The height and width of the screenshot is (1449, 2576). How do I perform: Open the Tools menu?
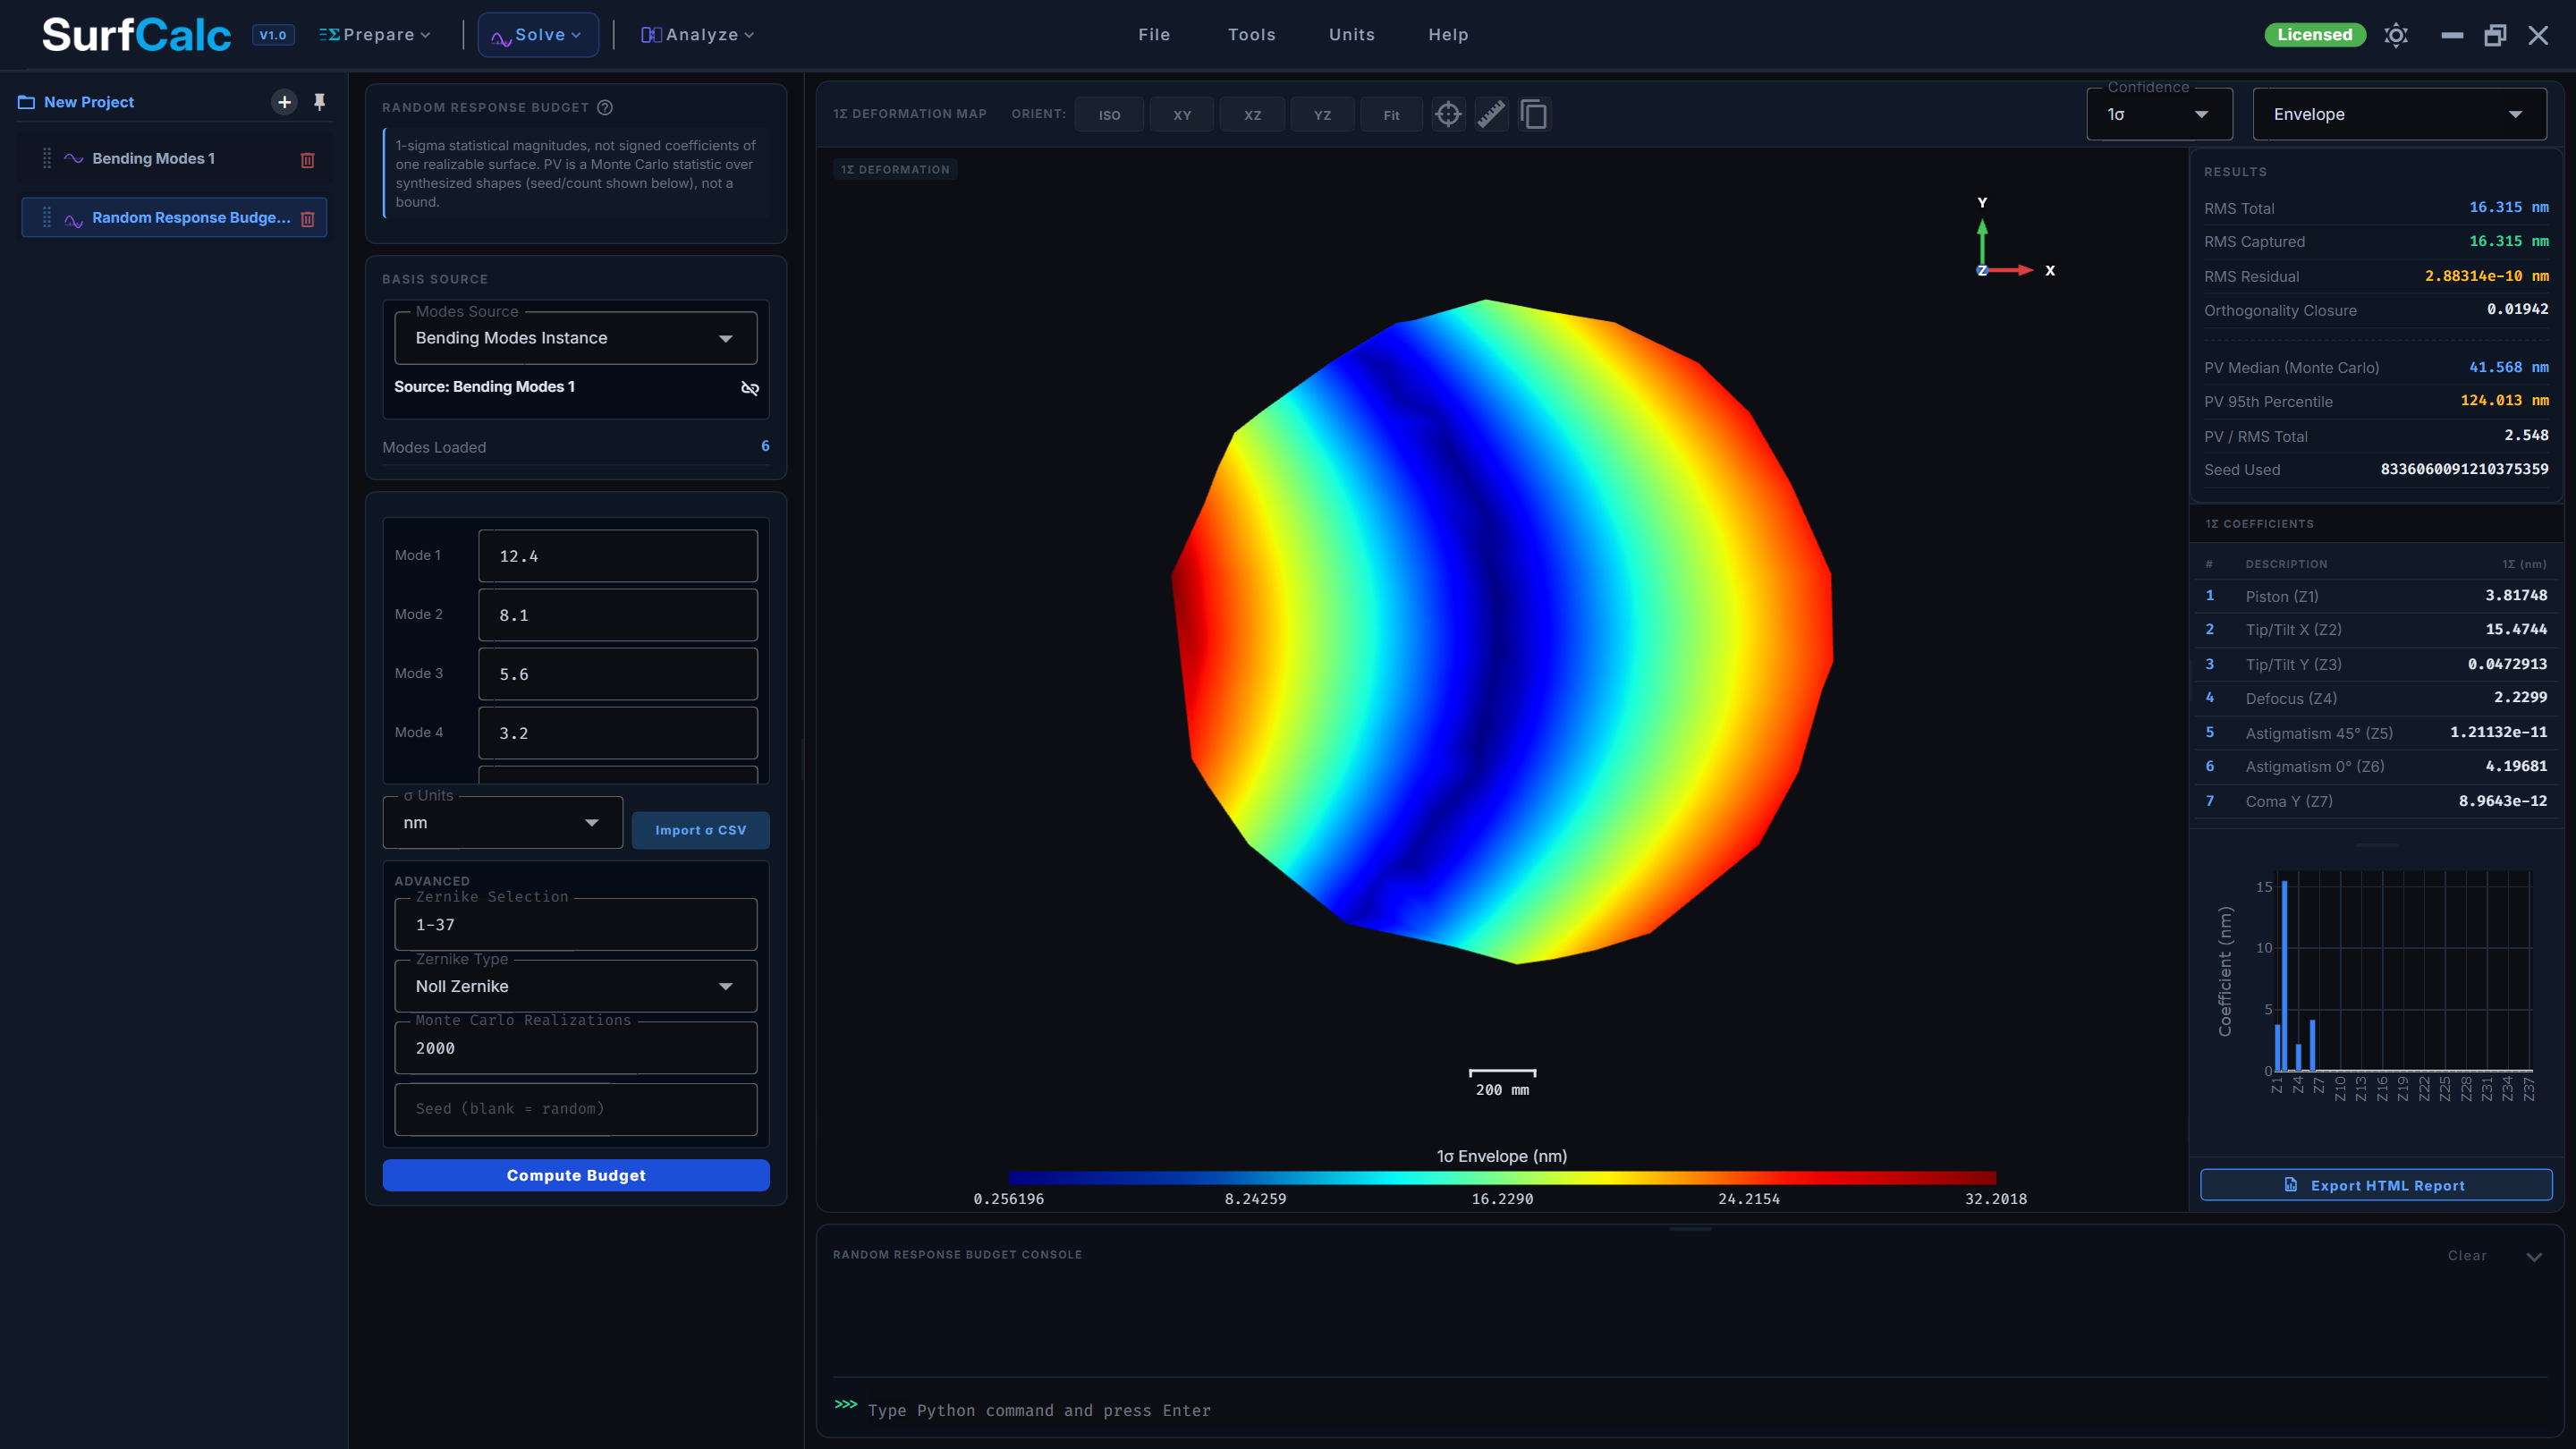click(x=1251, y=35)
